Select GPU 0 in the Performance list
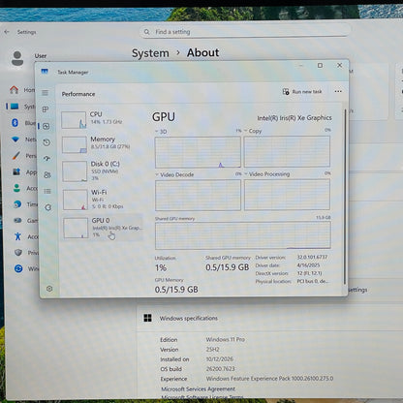403x403 pixels. point(102,228)
